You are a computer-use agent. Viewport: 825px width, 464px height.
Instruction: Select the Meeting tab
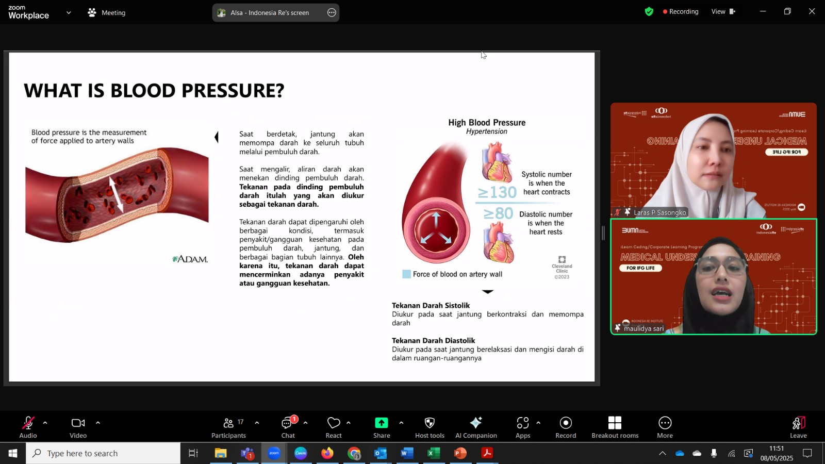click(x=107, y=12)
